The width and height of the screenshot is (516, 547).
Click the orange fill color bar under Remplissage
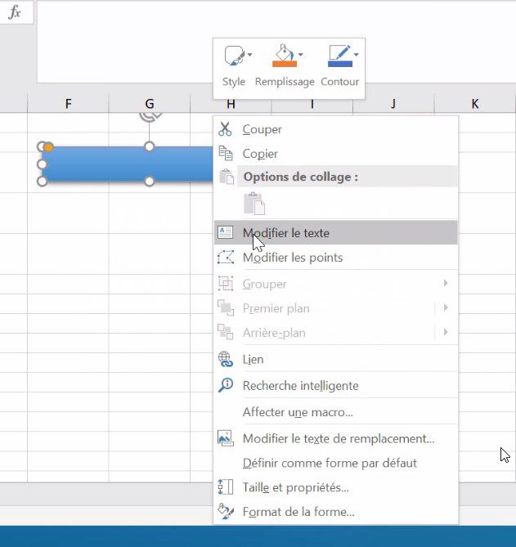click(283, 63)
